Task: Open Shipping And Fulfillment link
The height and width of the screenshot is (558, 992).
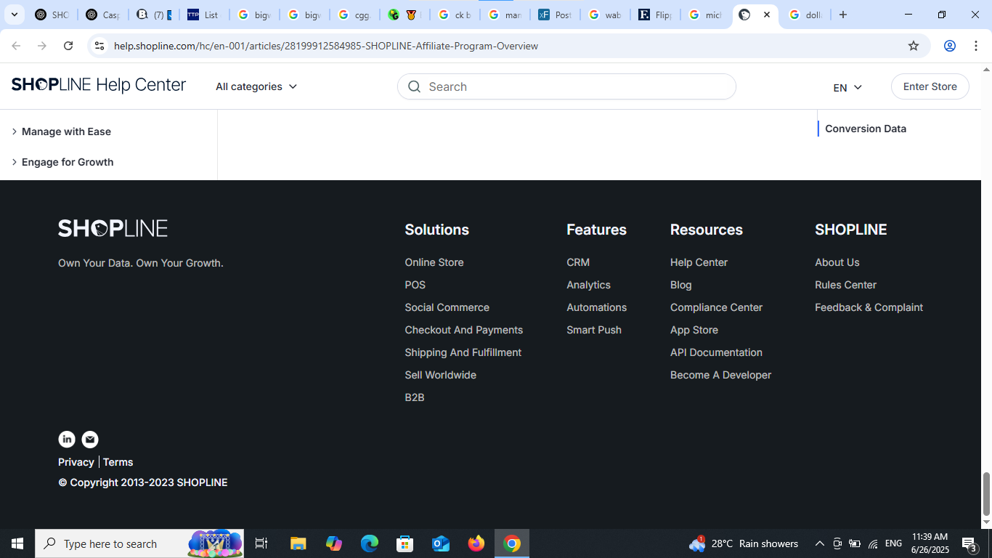Action: [463, 352]
